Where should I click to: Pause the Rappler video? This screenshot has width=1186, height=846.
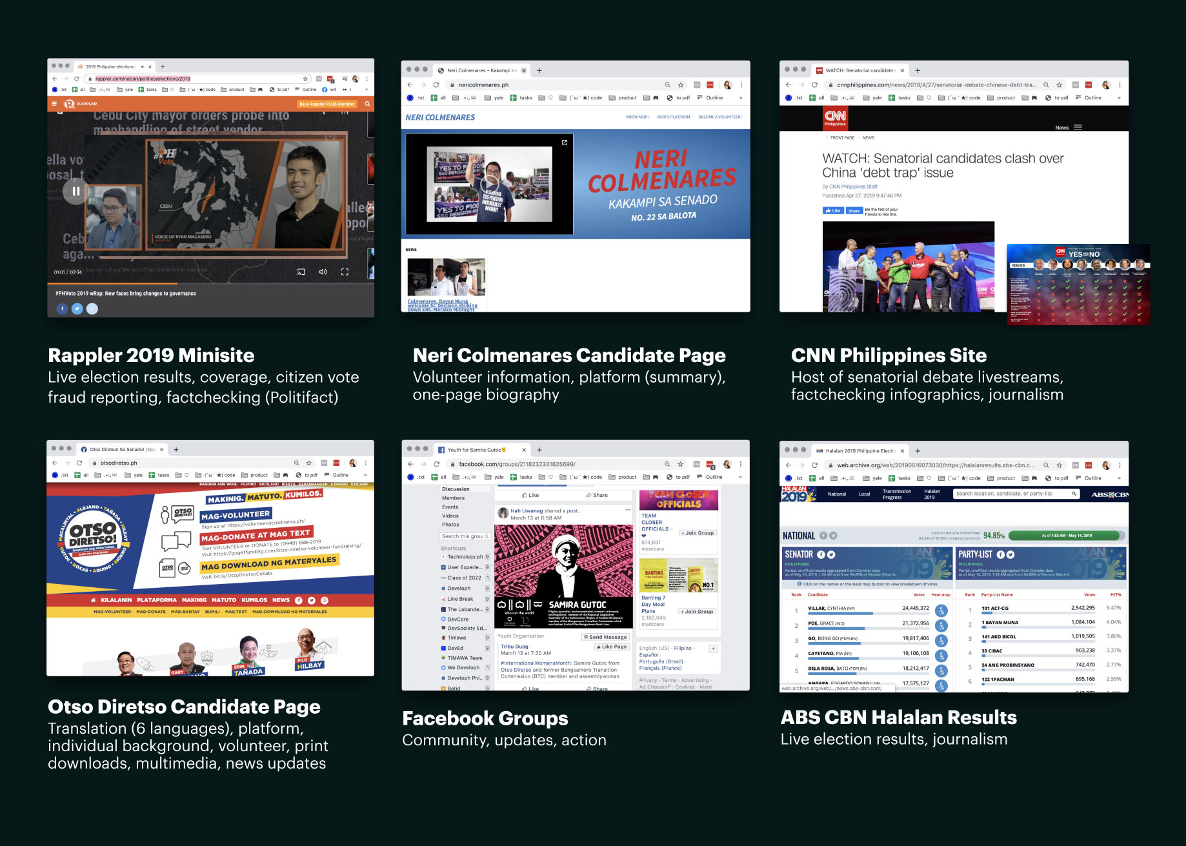point(75,191)
